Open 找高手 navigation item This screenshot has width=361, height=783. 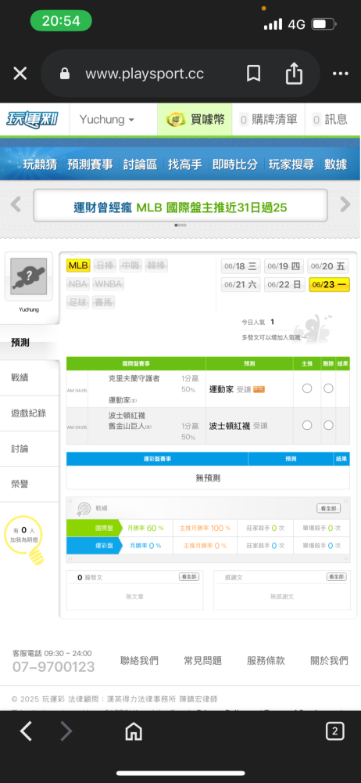tap(184, 164)
